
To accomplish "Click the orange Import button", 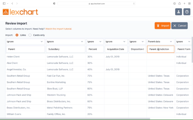I will pyautogui.click(x=163, y=26).
